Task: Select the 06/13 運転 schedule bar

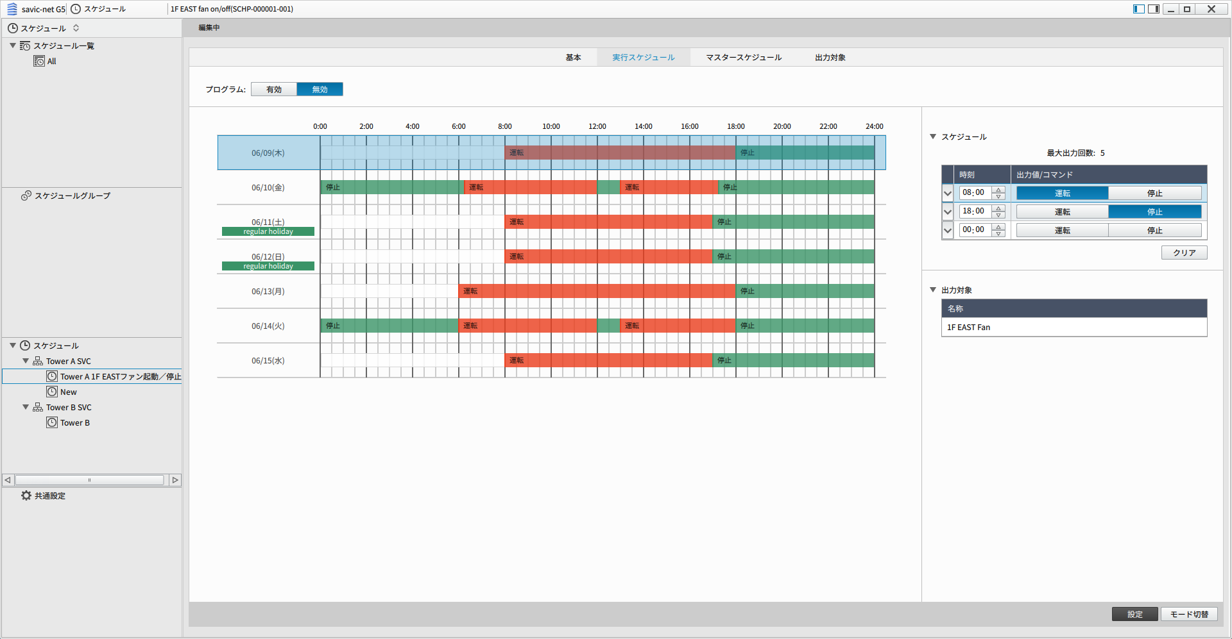Action: (x=597, y=291)
